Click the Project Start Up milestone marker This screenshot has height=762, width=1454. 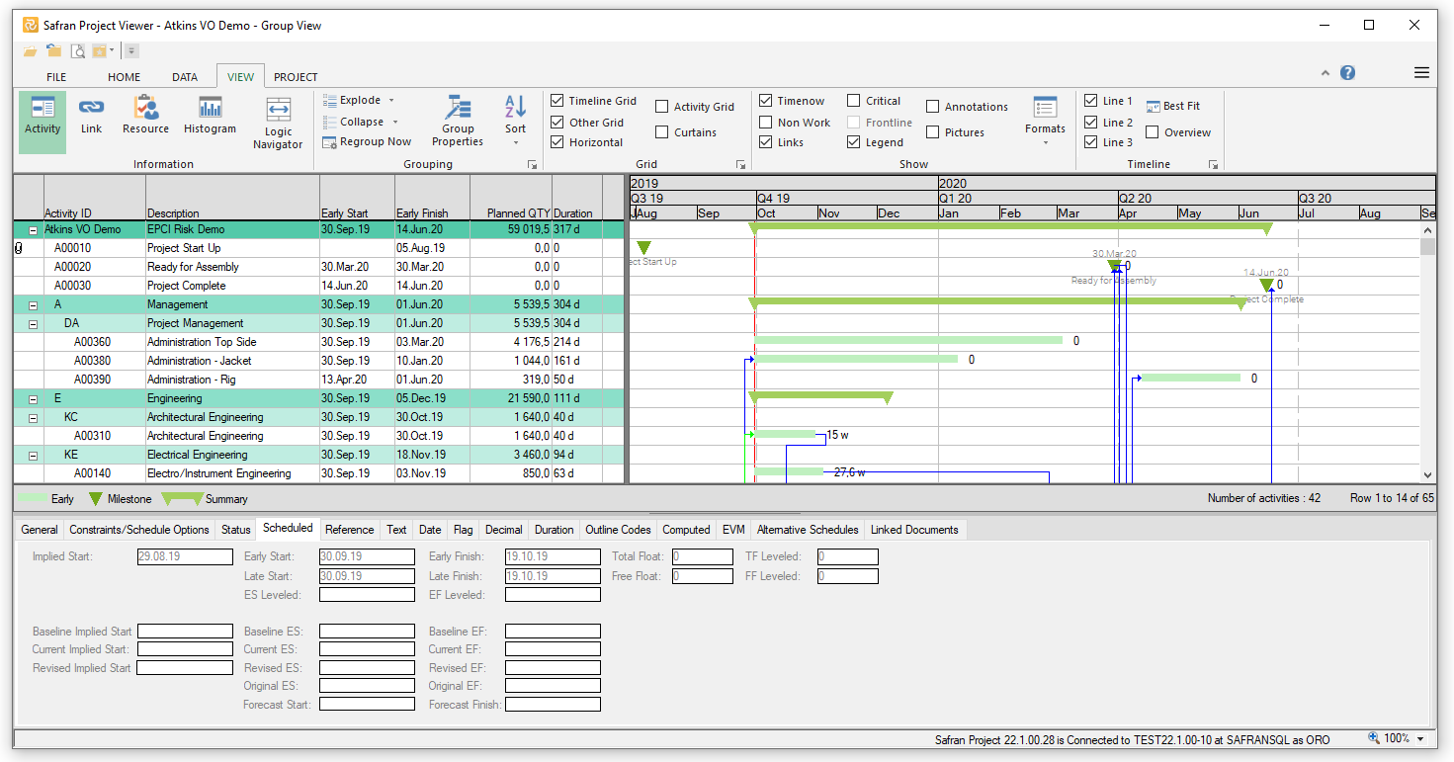[644, 248]
